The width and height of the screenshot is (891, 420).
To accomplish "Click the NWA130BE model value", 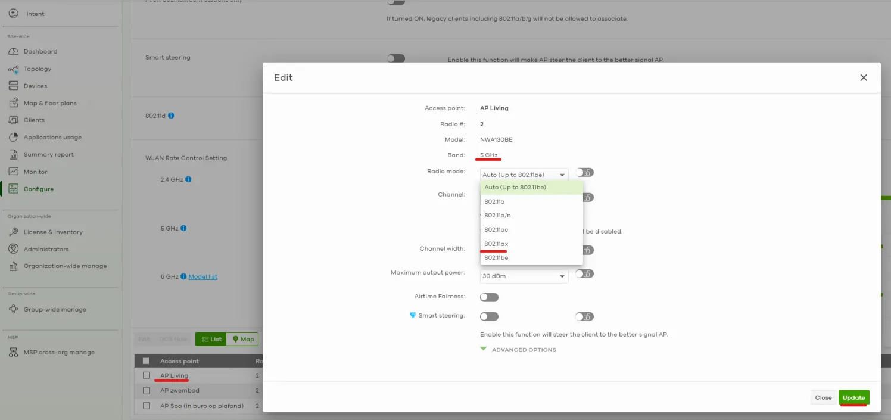I will [496, 140].
